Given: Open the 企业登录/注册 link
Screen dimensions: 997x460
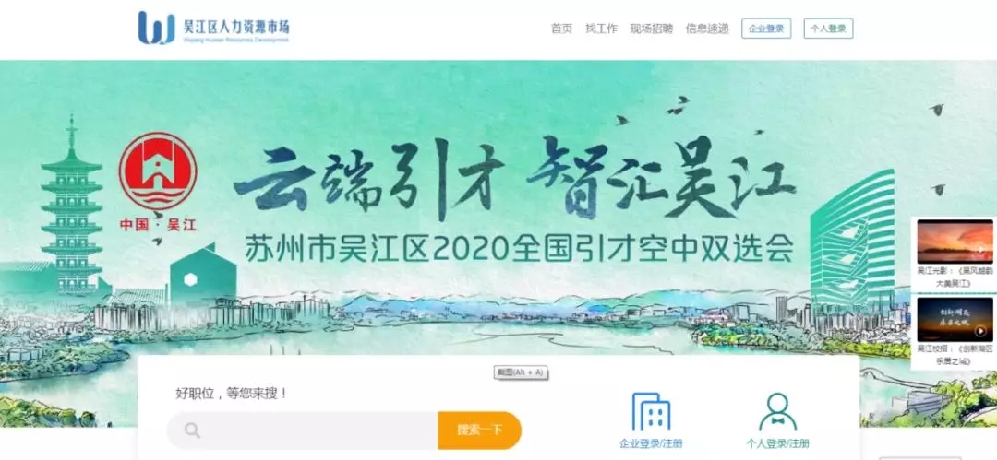Looking at the screenshot, I should coord(651,443).
